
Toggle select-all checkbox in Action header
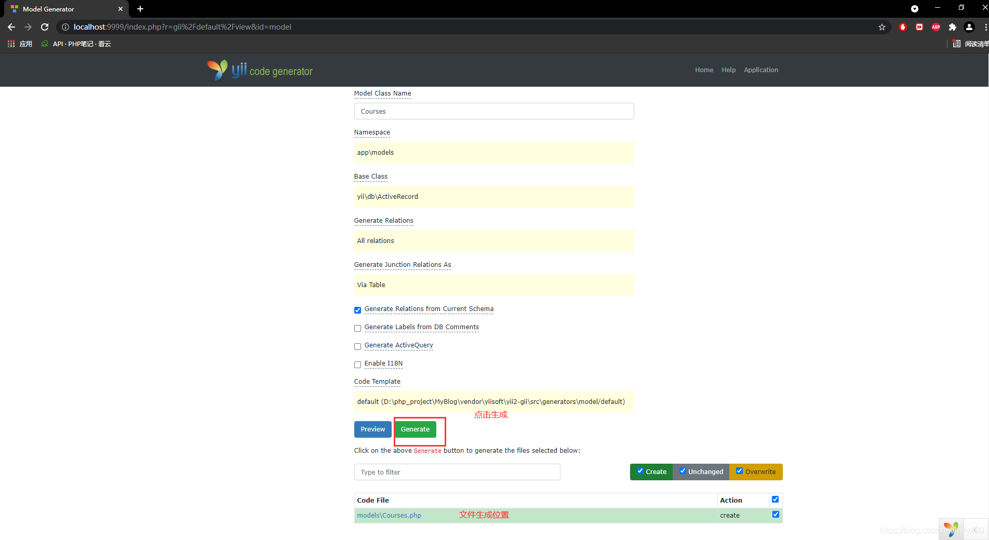pyautogui.click(x=776, y=500)
